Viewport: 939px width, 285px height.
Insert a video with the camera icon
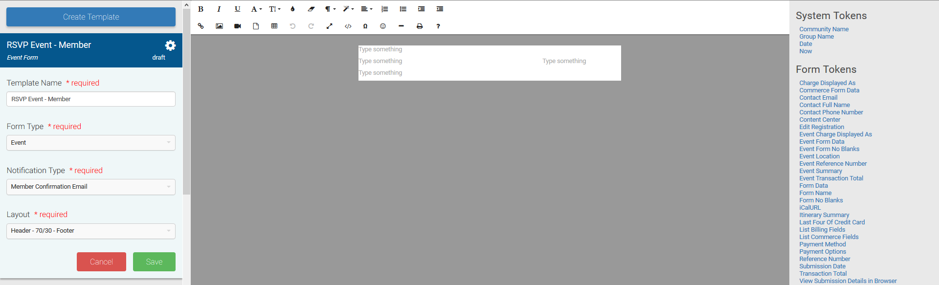[238, 26]
